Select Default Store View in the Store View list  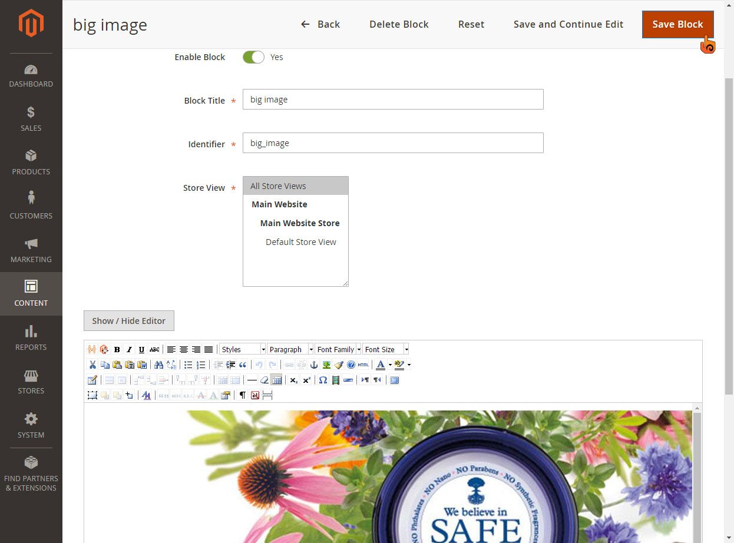(300, 241)
